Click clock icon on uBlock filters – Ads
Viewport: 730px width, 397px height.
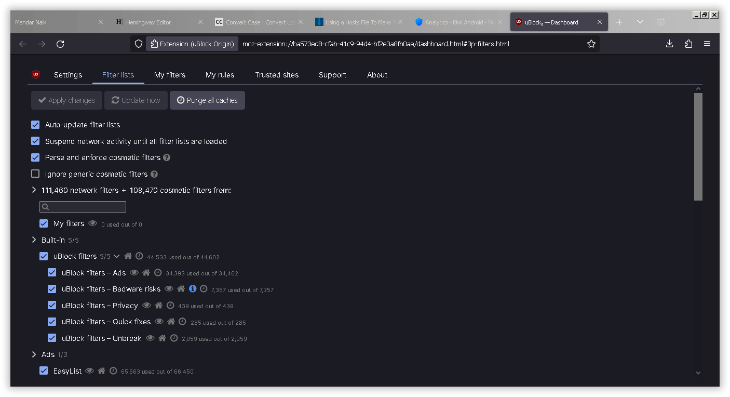[x=158, y=272]
